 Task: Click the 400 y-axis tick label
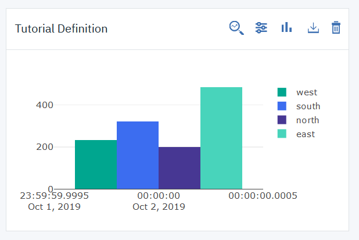45,105
